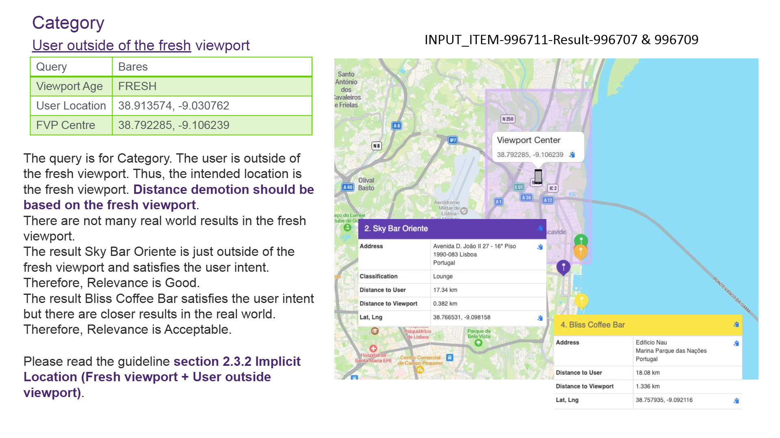Click 'Santo António dos Cavaleiros' map label
Image resolution: width=780 pixels, height=438 pixels.
tap(347, 90)
